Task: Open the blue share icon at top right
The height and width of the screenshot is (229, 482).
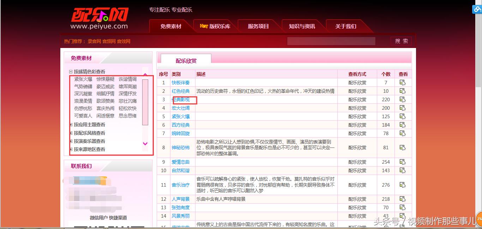Action: (477, 8)
